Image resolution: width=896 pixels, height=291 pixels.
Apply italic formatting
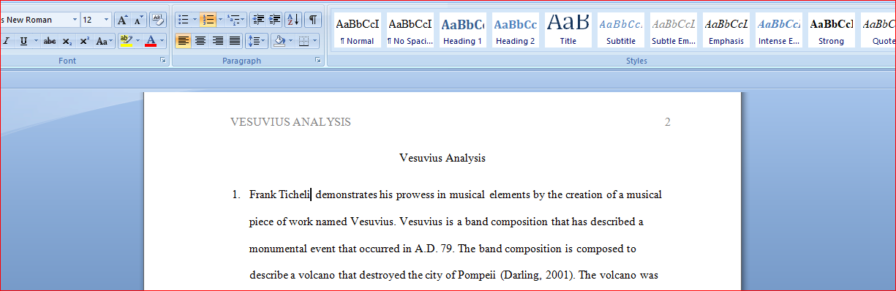[x=7, y=41]
